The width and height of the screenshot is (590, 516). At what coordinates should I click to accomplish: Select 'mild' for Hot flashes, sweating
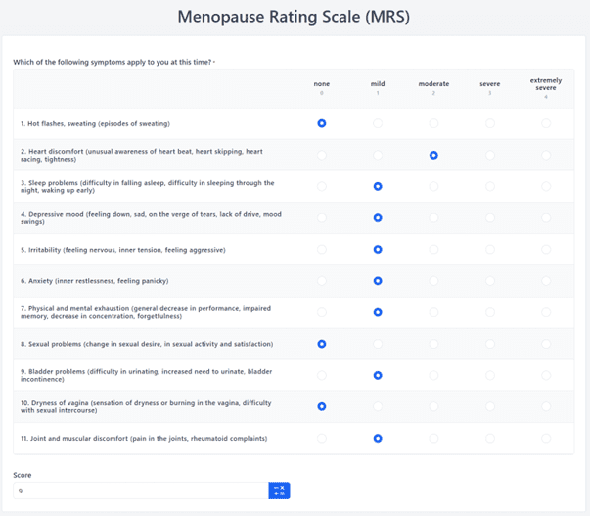[x=378, y=123]
